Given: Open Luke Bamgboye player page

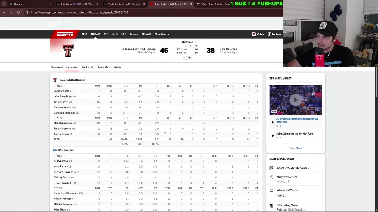Looking at the screenshot, I should (x=63, y=96).
